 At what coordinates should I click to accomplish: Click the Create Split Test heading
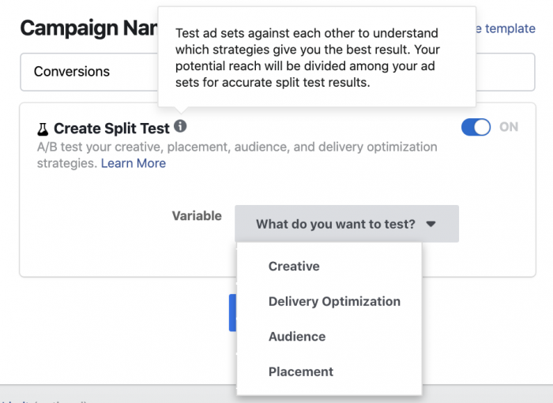111,129
